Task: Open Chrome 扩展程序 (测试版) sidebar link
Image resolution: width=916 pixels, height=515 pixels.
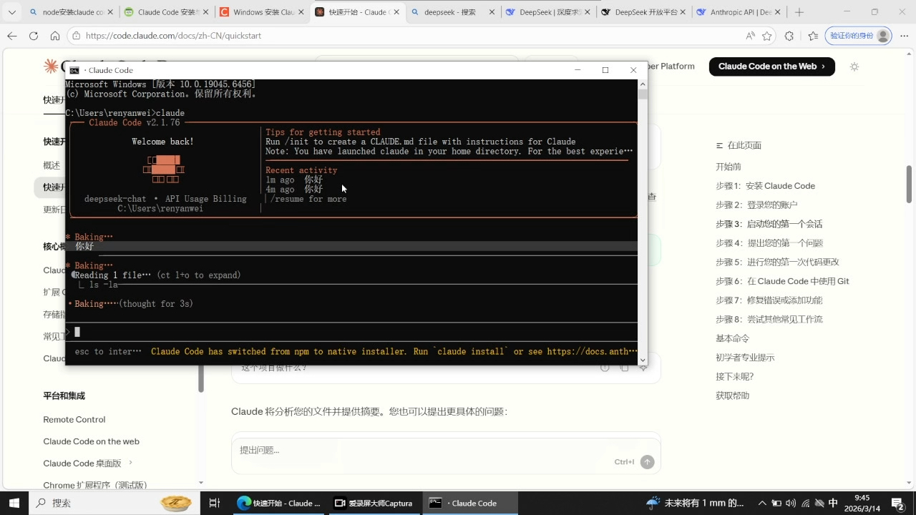Action: 95,485
